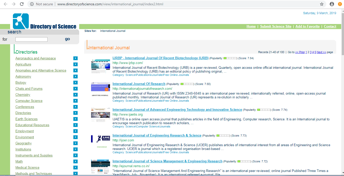344x176 pixels.
Task: Reload the page with the browser refresh icon
Action: (22, 4)
